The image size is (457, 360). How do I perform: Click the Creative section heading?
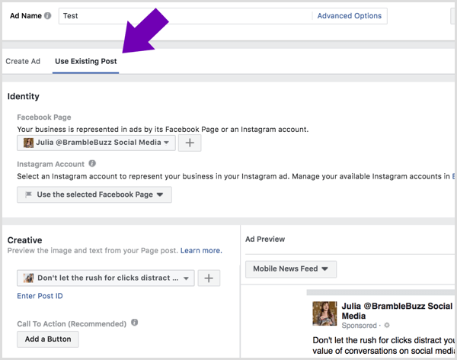coord(25,240)
